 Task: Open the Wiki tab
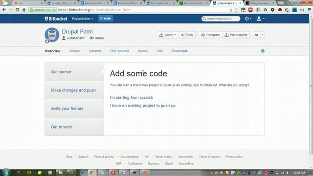tap(160, 51)
